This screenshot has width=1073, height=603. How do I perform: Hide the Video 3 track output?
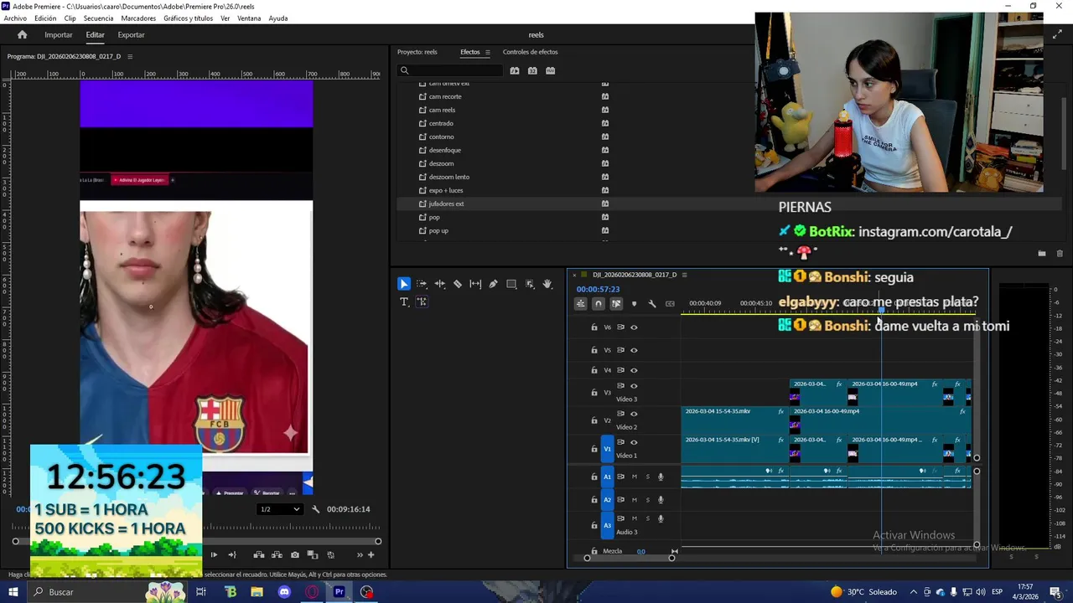[634, 386]
